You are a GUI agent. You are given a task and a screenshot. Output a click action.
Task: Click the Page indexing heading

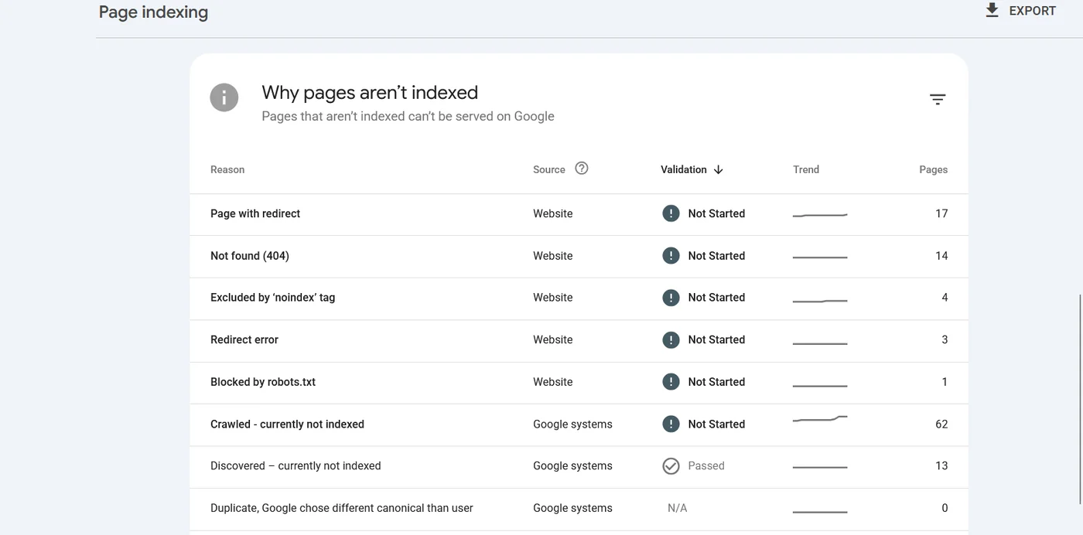153,12
